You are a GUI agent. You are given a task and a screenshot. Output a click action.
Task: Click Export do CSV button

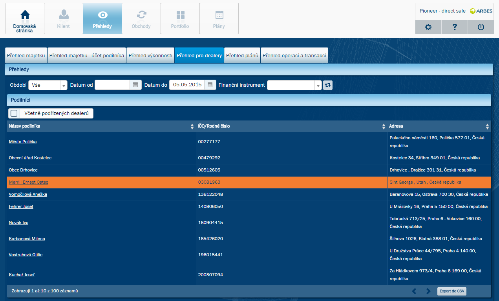click(x=452, y=291)
